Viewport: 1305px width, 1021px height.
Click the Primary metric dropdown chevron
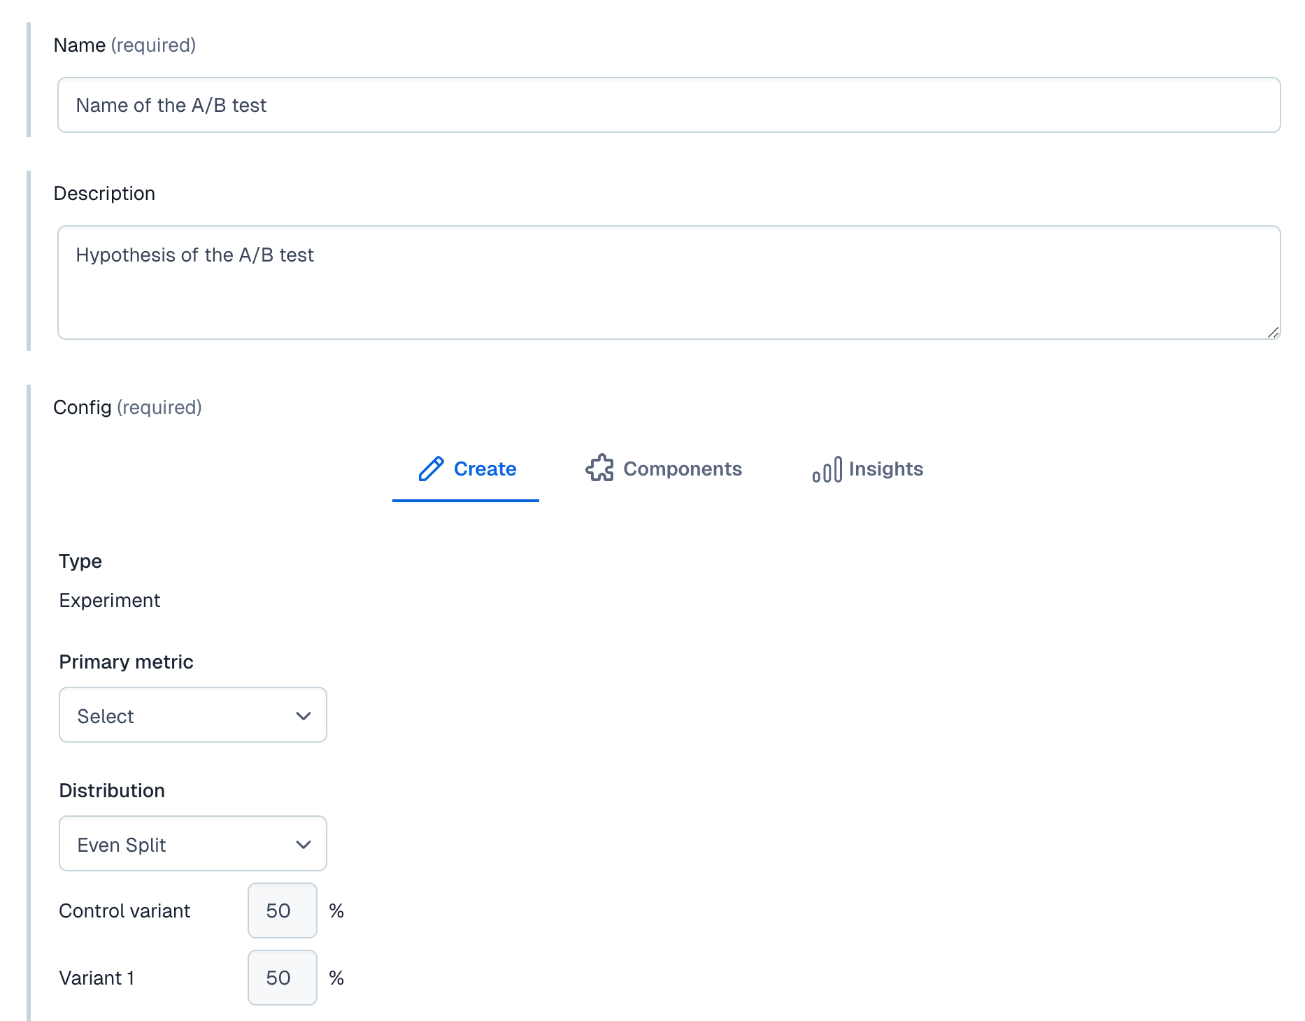(x=303, y=715)
